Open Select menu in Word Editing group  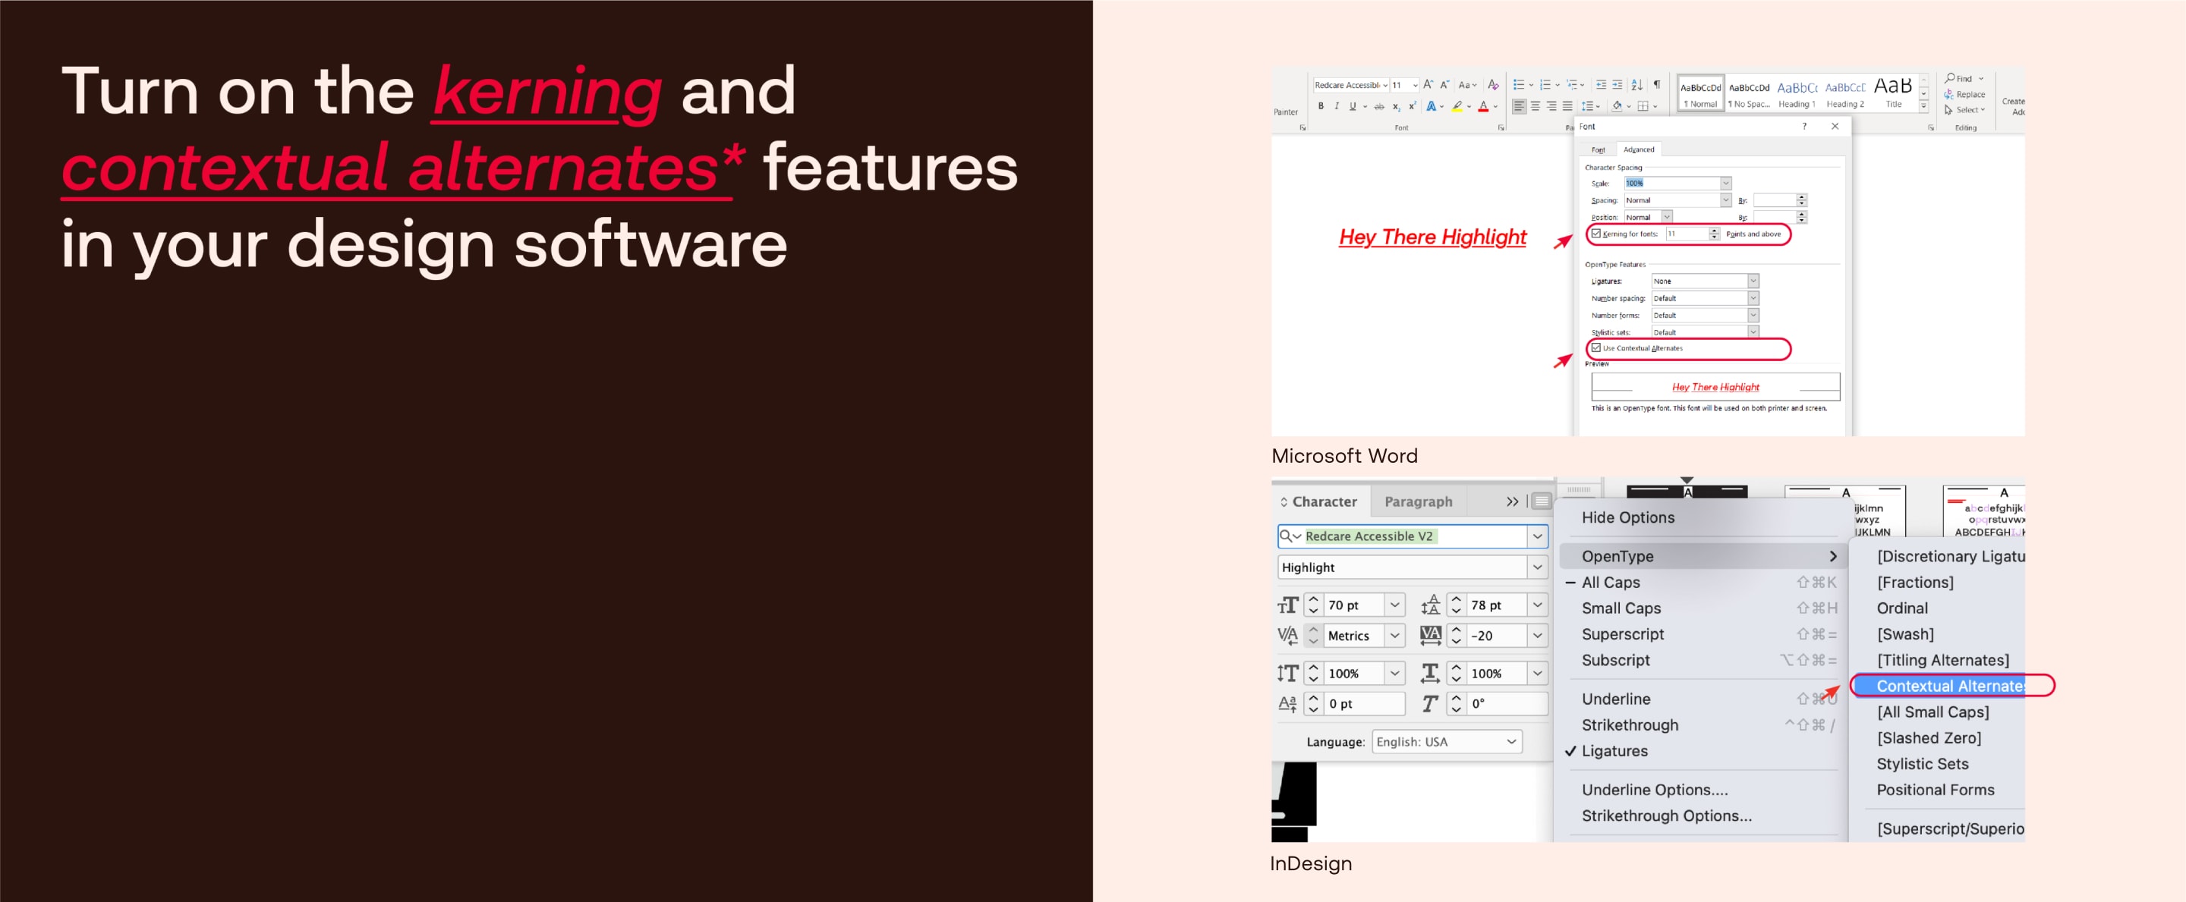(1964, 110)
